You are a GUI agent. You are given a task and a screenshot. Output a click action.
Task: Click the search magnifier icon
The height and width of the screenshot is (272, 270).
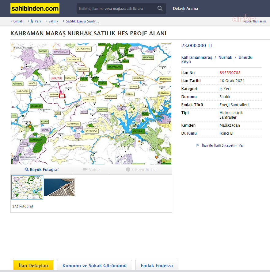point(160,9)
